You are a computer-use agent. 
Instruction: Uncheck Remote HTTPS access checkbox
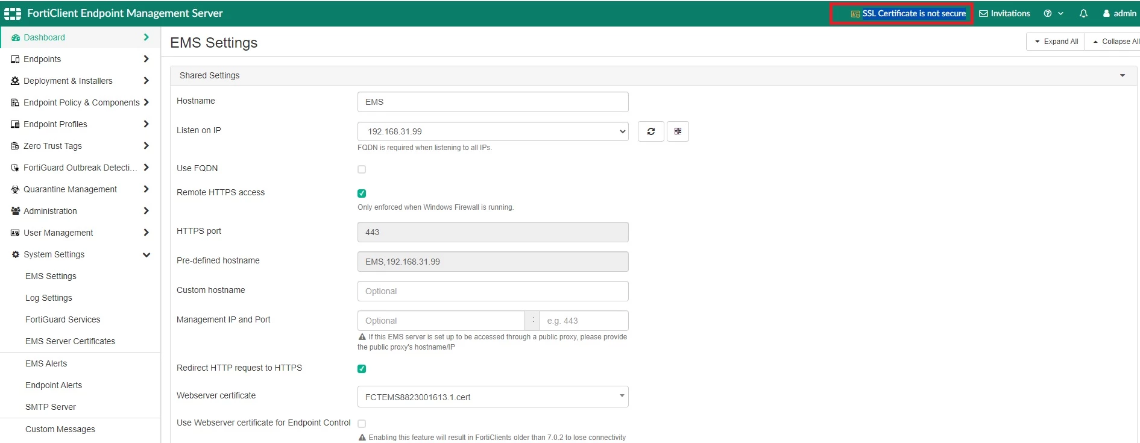[x=362, y=193]
